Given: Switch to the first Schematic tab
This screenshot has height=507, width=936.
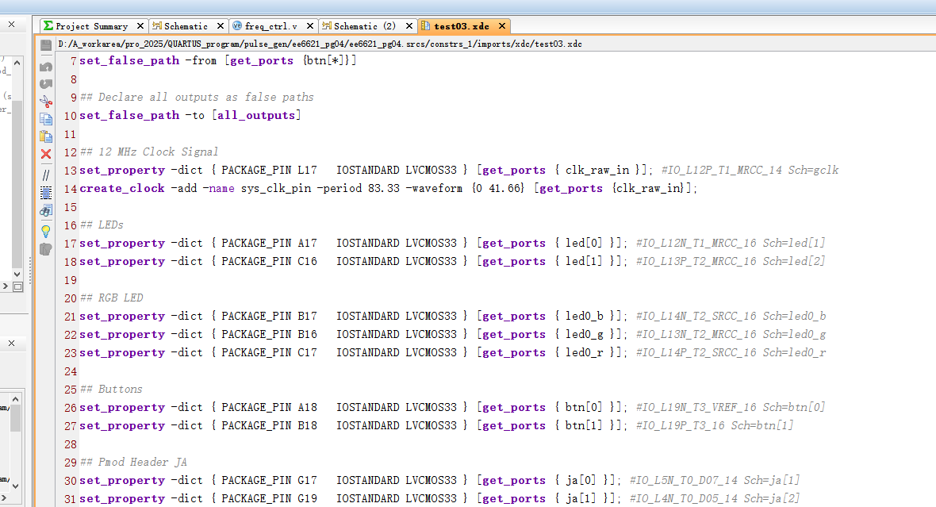Looking at the screenshot, I should pyautogui.click(x=186, y=26).
